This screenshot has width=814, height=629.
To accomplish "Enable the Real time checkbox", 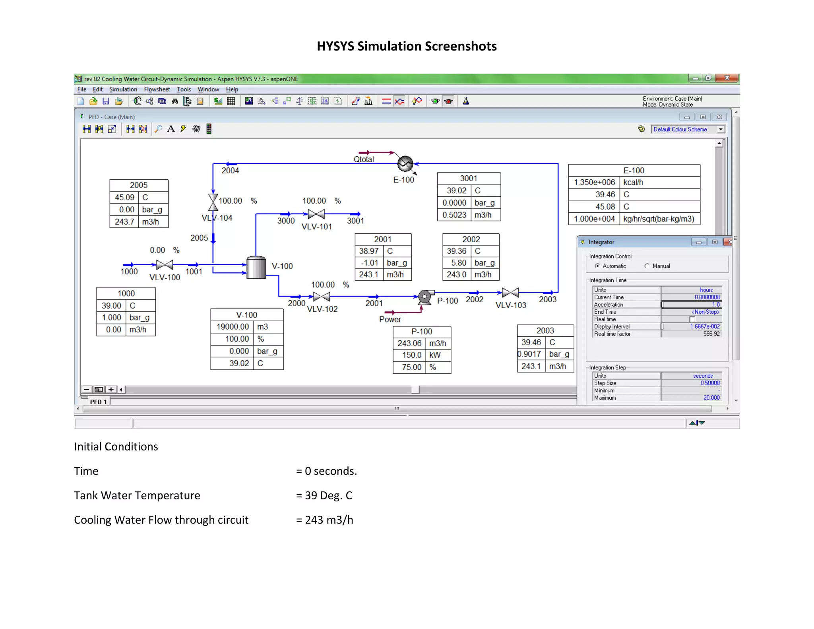I will coord(692,319).
